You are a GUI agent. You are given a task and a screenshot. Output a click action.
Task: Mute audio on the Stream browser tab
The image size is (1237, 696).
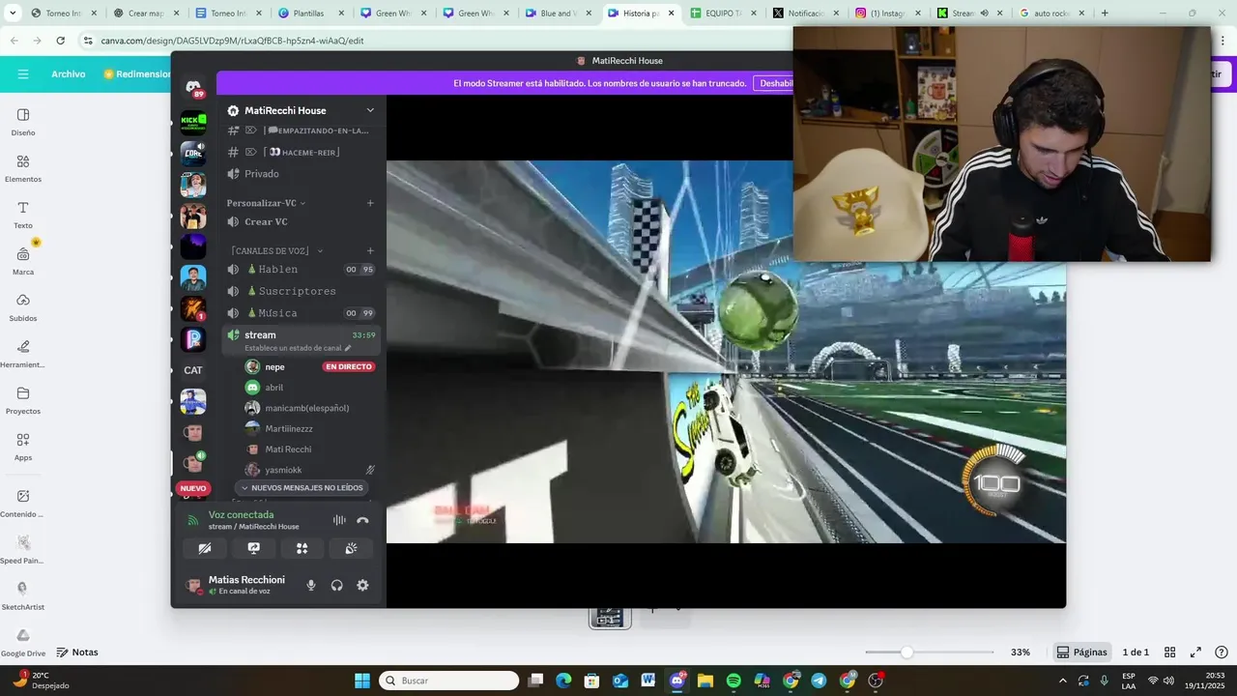tap(984, 14)
